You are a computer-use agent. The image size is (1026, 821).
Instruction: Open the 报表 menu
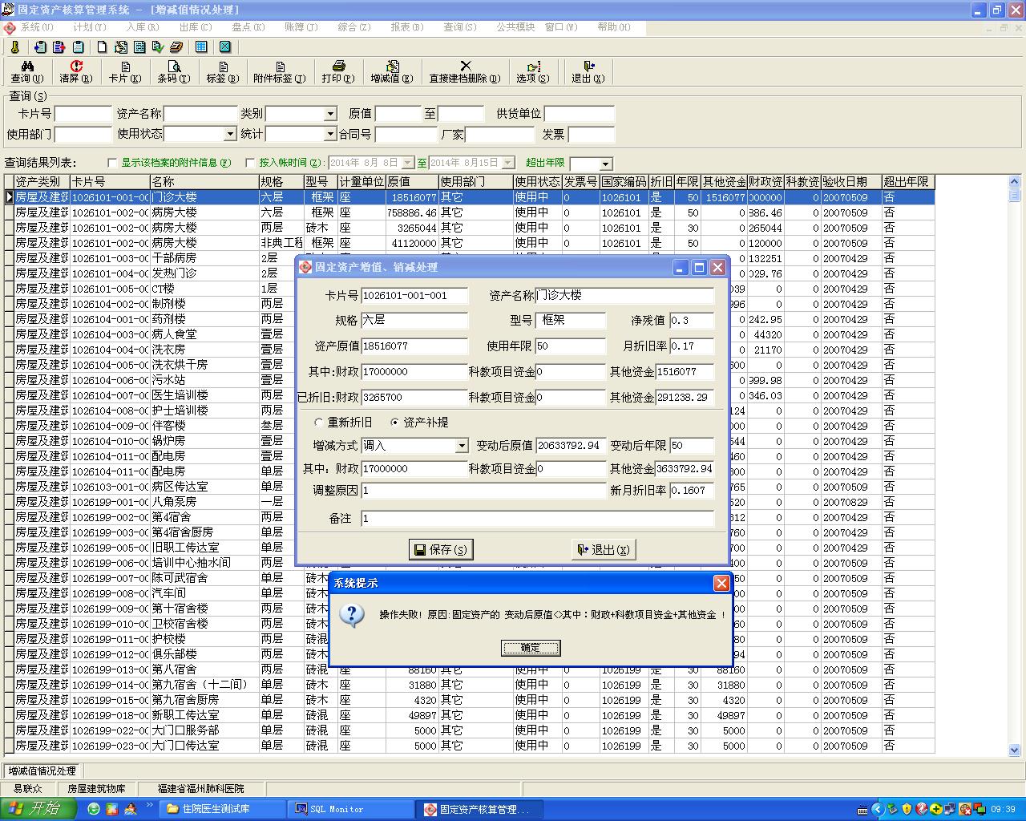point(406,27)
